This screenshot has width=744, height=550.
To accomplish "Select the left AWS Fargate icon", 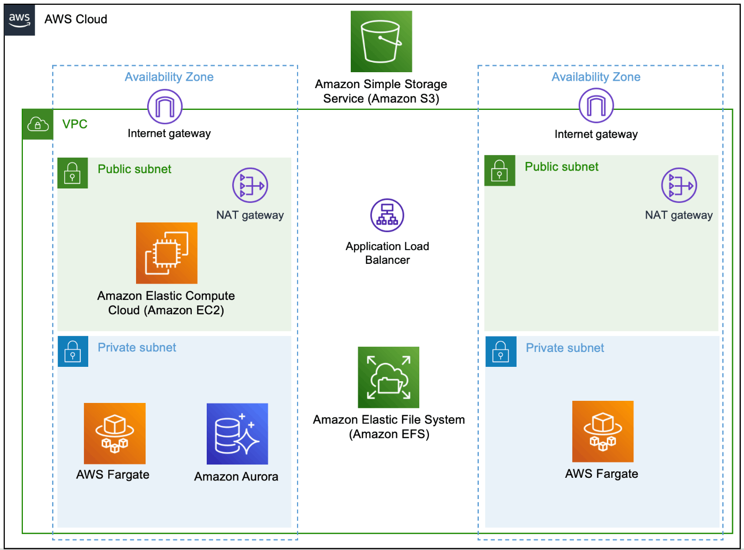I will [115, 434].
